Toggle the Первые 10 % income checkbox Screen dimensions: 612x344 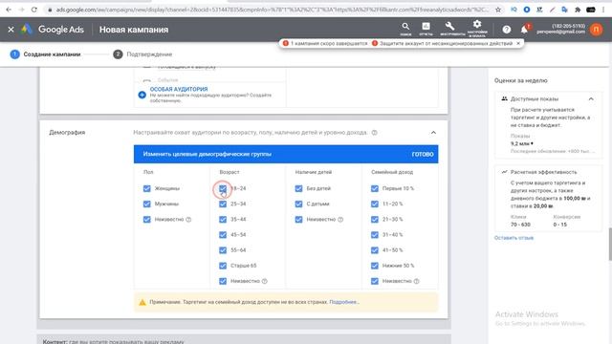click(x=375, y=189)
